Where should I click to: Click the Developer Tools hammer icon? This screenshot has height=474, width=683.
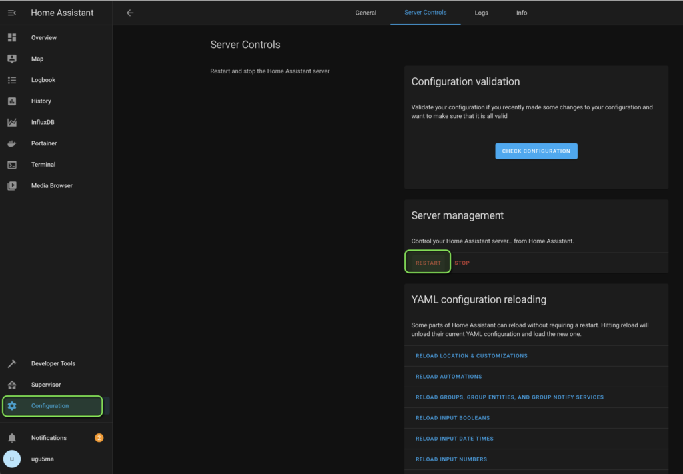point(12,363)
